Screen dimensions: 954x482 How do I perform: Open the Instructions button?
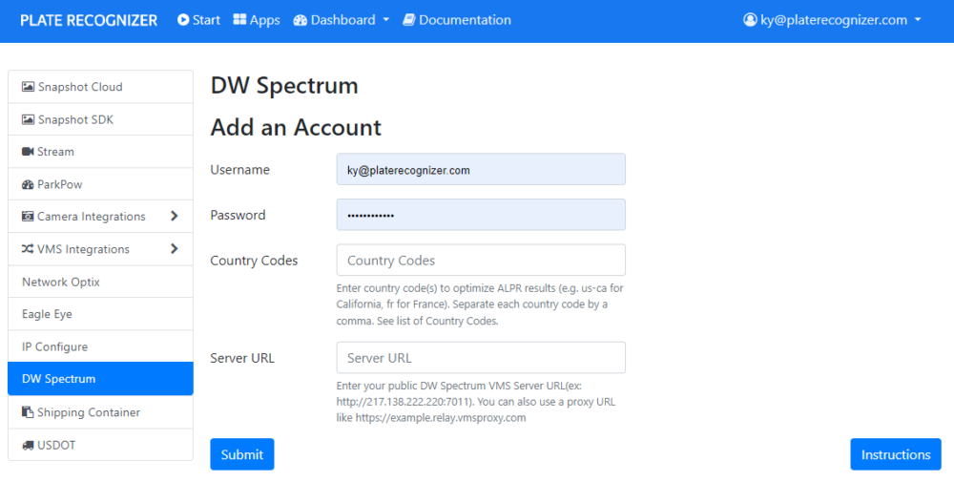(x=896, y=454)
